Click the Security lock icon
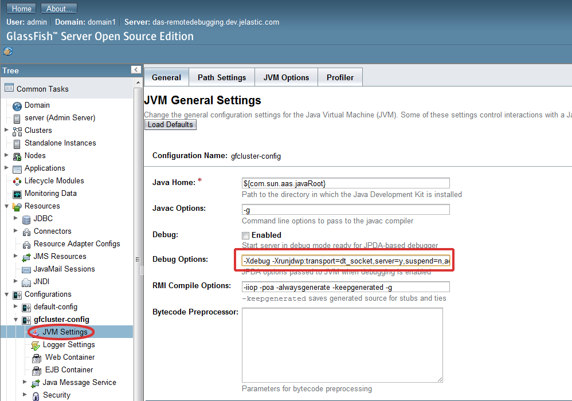The width and height of the screenshot is (572, 401). 36,396
